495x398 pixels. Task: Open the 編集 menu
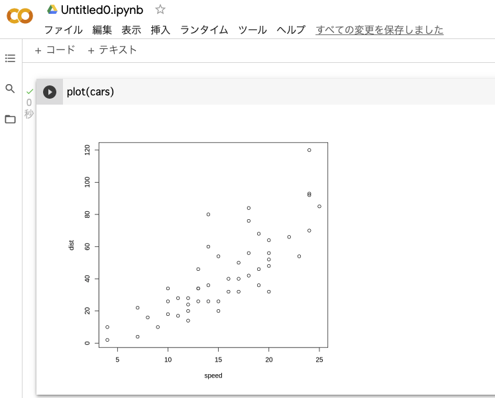click(x=102, y=30)
